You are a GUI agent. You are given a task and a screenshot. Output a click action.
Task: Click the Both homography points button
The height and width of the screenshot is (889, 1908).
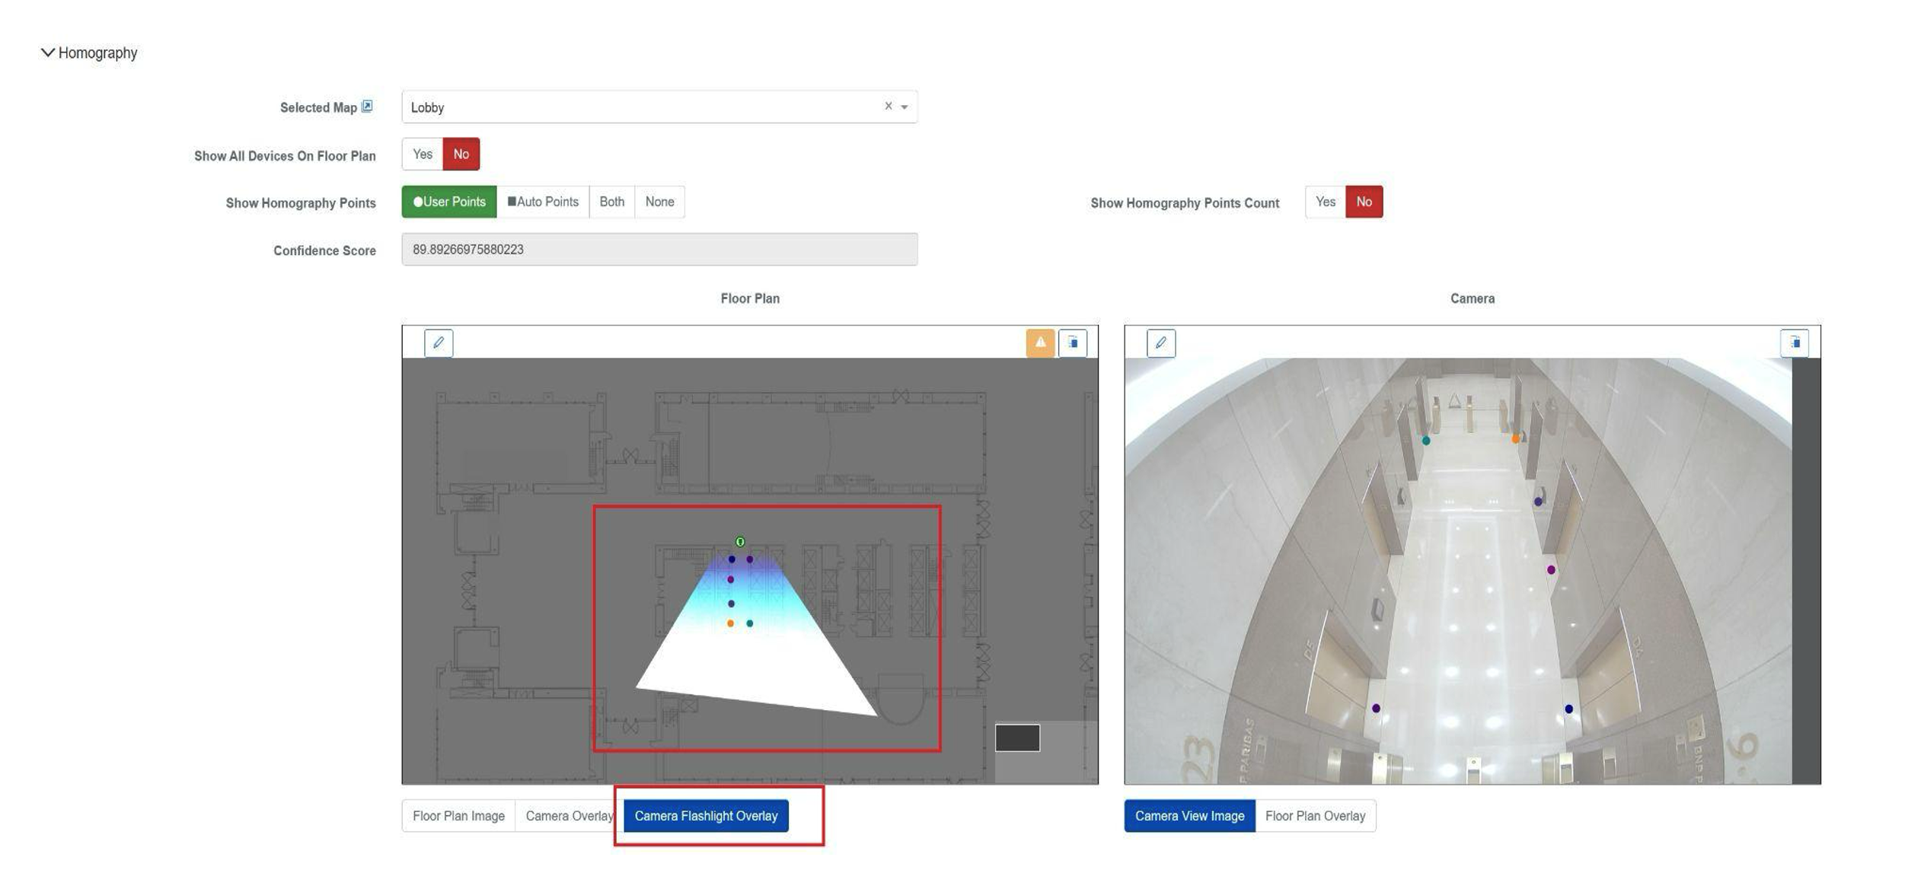click(x=611, y=202)
